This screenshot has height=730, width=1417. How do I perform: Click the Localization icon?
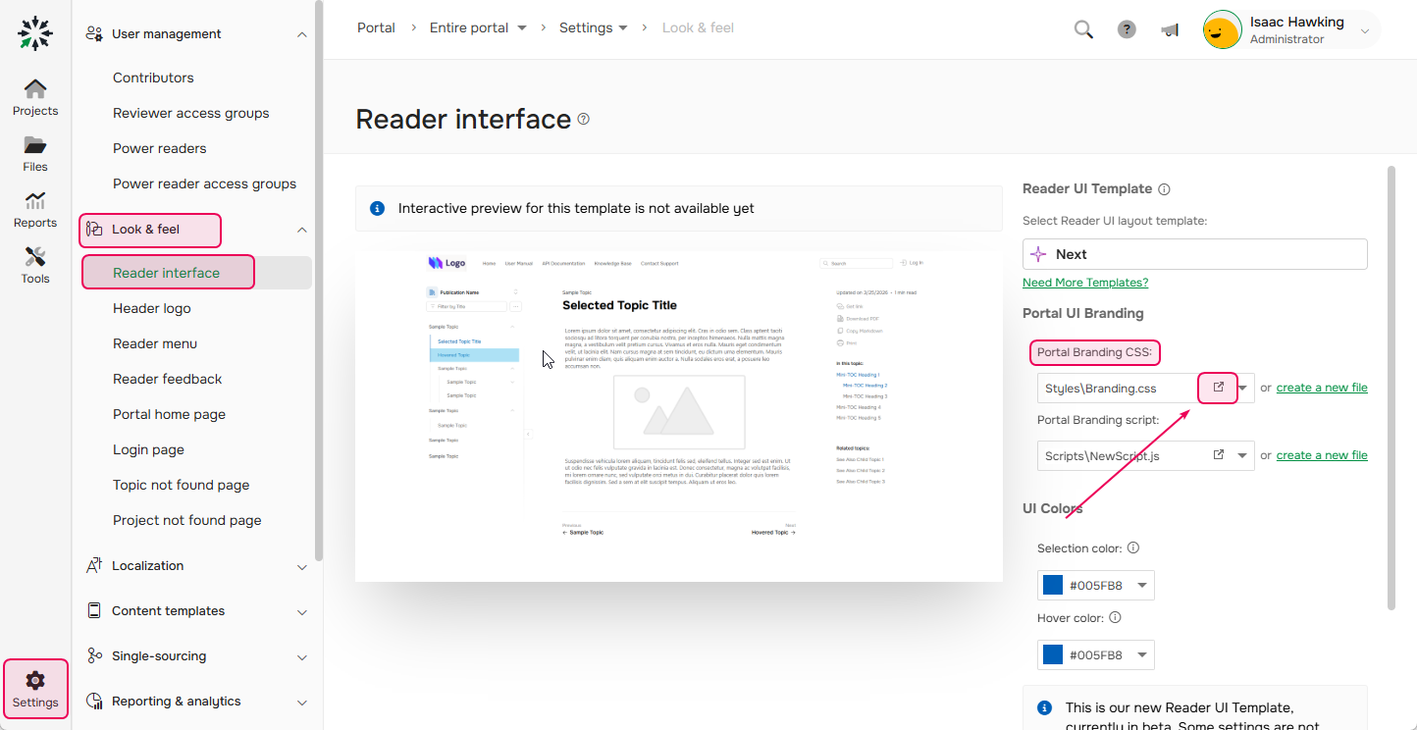pos(94,566)
